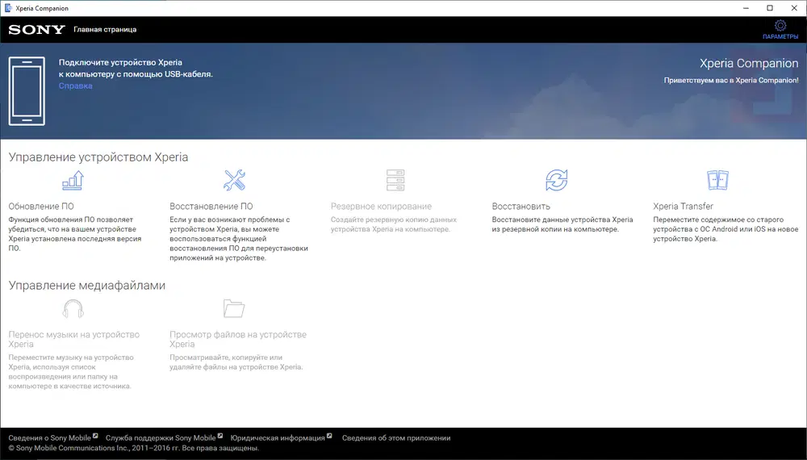The image size is (807, 460).
Task: Click the Xperia Companion title bar icon
Action: [8, 8]
